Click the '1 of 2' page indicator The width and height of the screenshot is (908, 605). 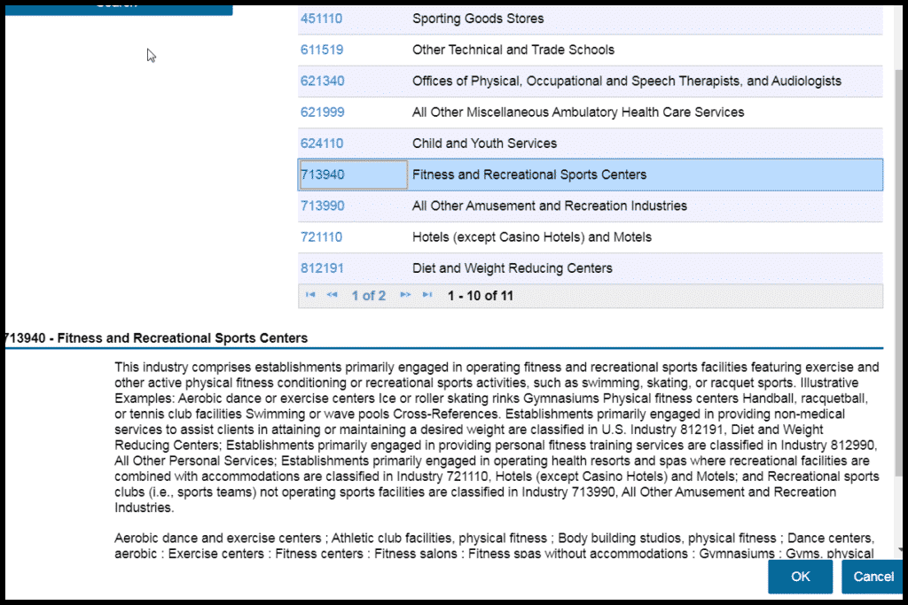tap(368, 296)
